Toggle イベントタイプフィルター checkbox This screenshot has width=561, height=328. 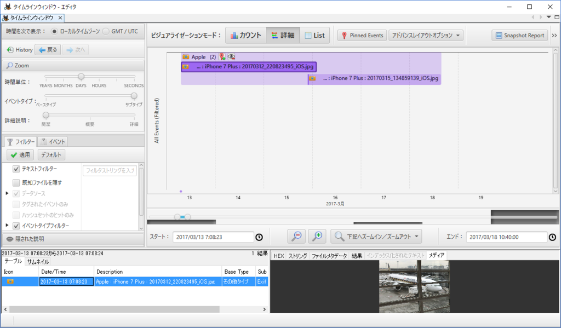(x=16, y=226)
